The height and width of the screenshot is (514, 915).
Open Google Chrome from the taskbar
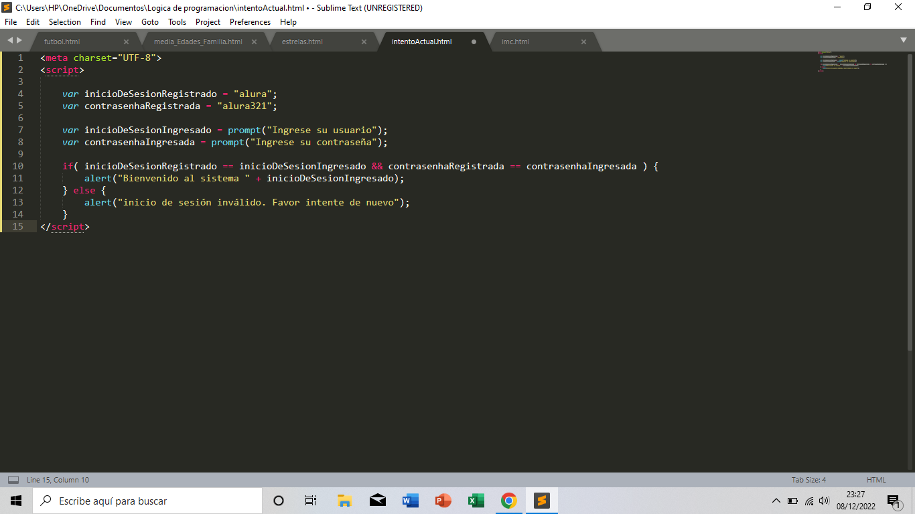(x=509, y=501)
